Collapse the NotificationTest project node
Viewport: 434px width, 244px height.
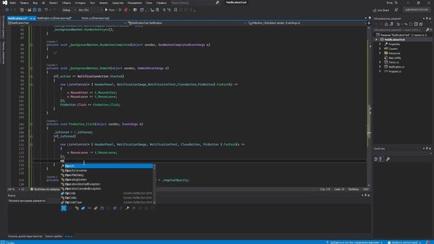click(x=376, y=39)
